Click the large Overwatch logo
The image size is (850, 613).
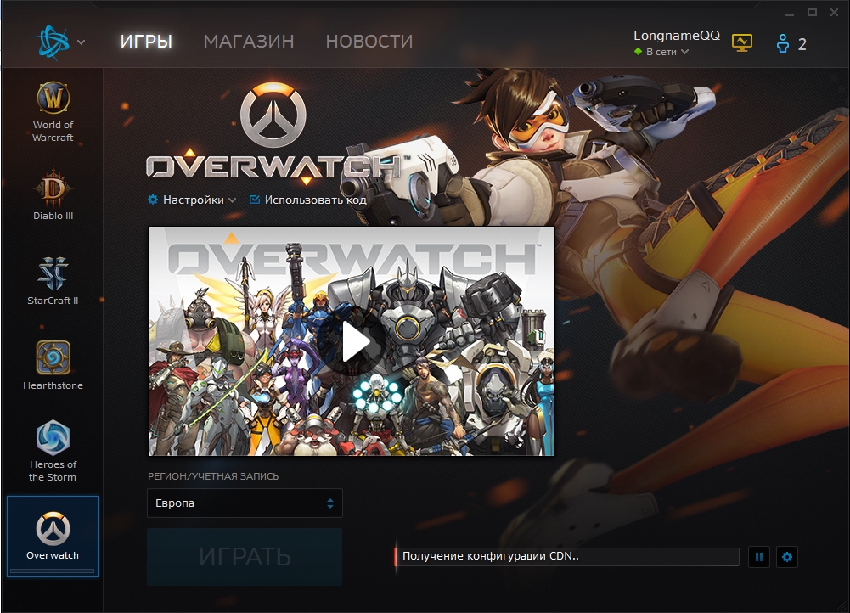273,132
